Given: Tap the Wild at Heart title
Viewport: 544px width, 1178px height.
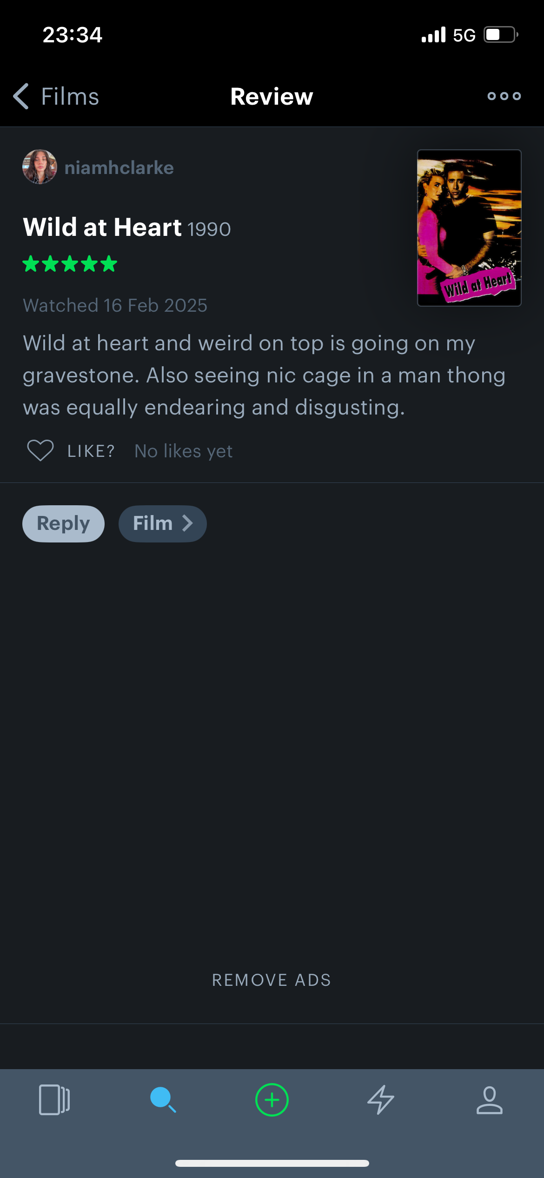Looking at the screenshot, I should (x=102, y=228).
